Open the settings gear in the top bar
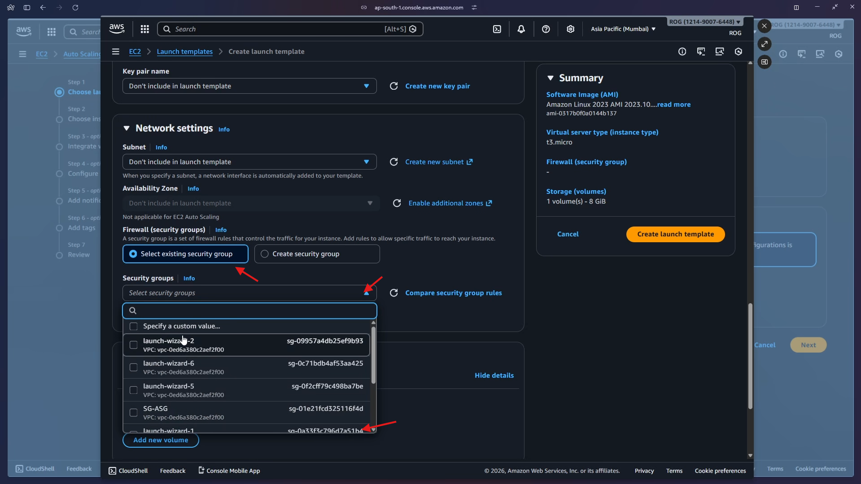The image size is (861, 484). click(570, 29)
